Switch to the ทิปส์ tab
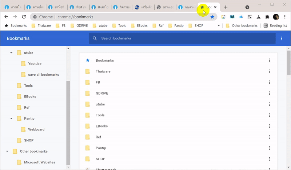The image size is (291, 170). [x=79, y=7]
